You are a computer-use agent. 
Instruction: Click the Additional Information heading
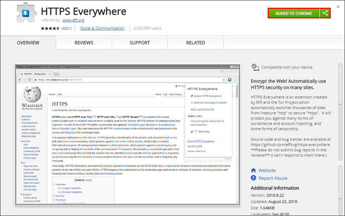coord(275,188)
